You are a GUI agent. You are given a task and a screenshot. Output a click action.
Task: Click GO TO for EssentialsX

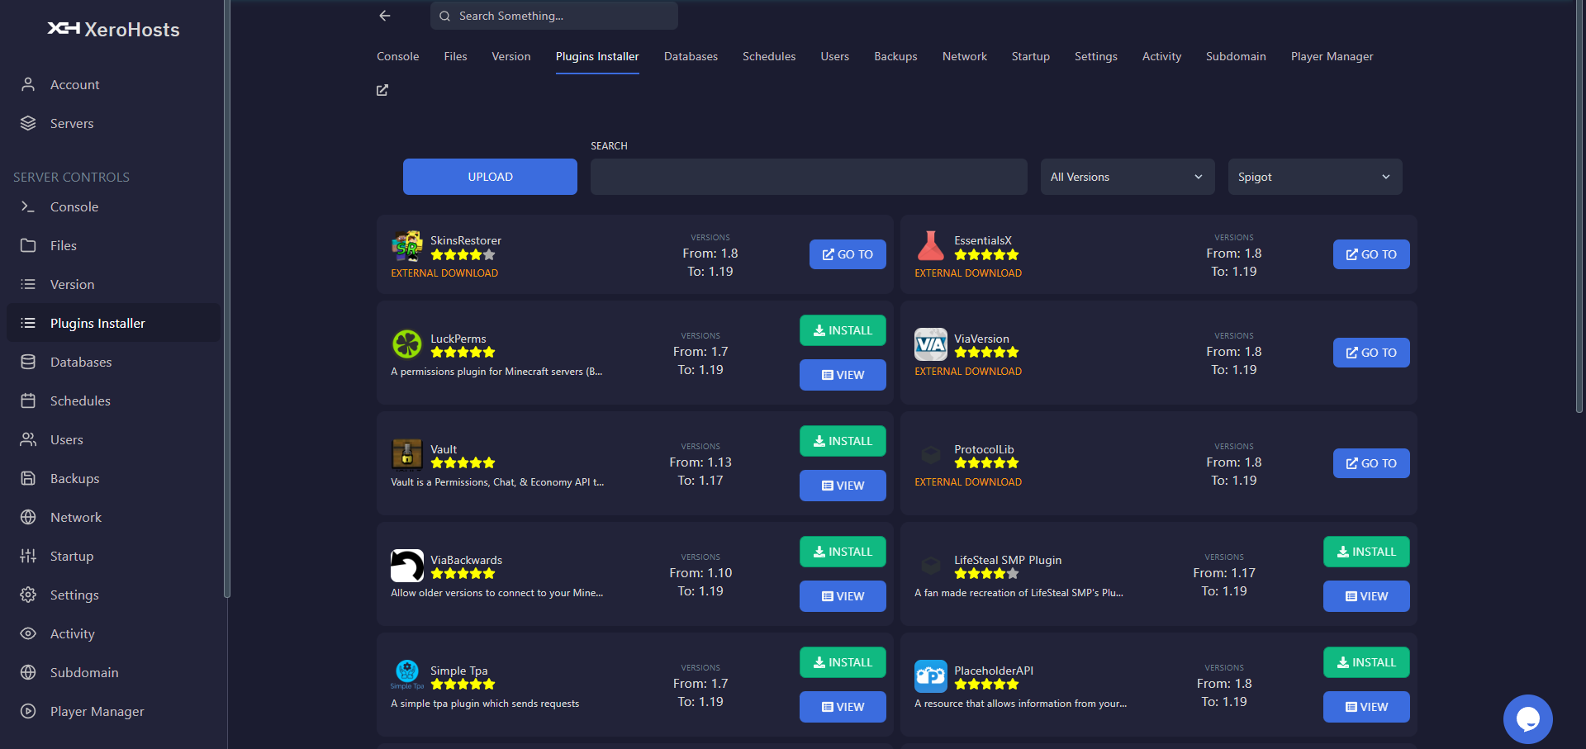pyautogui.click(x=1371, y=254)
